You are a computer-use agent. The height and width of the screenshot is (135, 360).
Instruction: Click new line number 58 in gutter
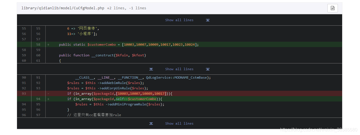pyautogui.click(x=38, y=45)
